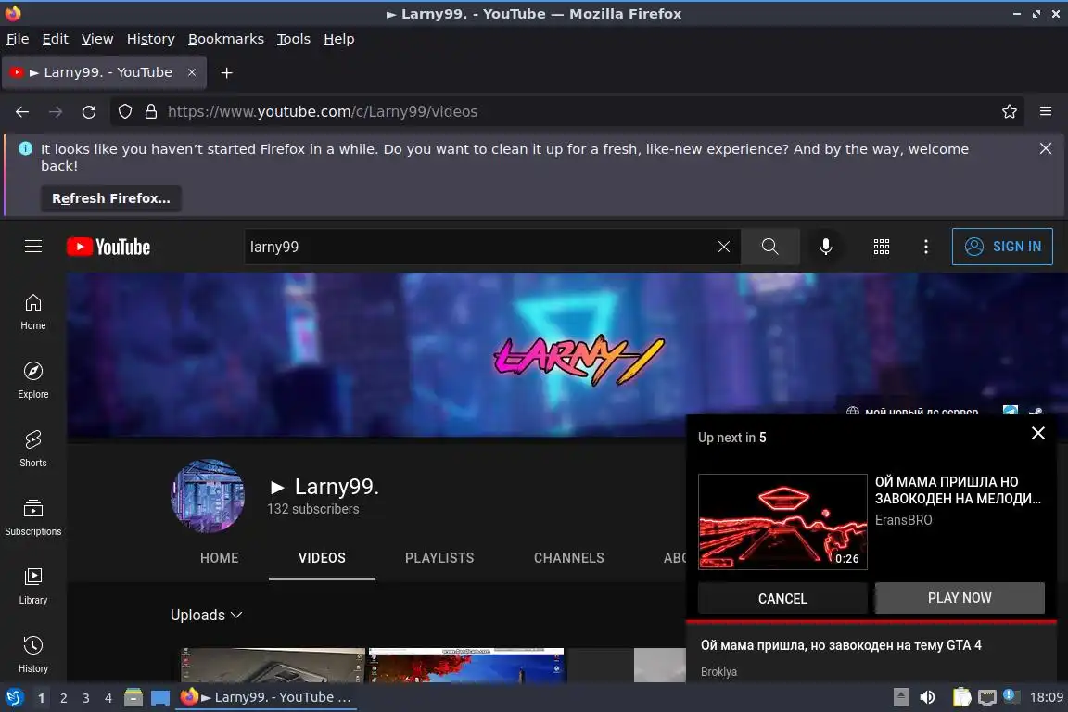1068x712 pixels.
Task: Open the EransBRO channel name link
Action: click(903, 520)
